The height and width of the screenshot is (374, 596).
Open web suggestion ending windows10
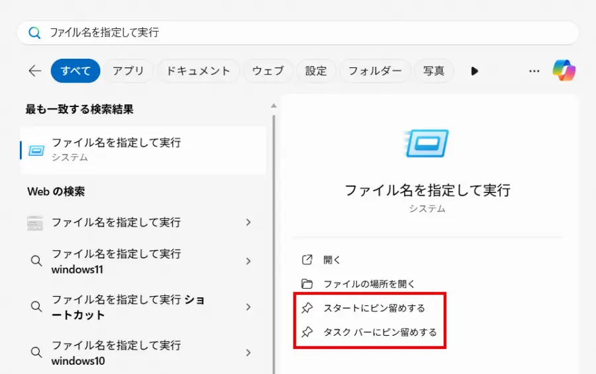(x=143, y=353)
